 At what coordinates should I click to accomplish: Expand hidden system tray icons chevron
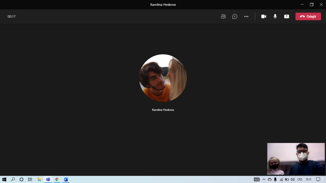264,179
